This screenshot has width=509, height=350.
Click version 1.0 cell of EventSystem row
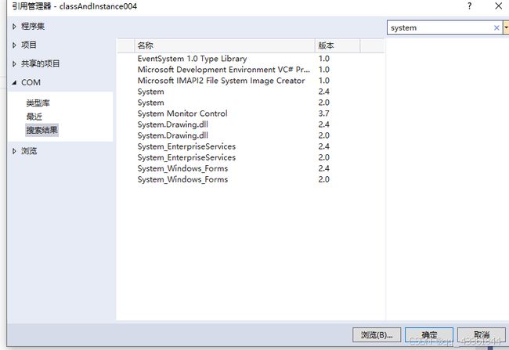click(323, 59)
